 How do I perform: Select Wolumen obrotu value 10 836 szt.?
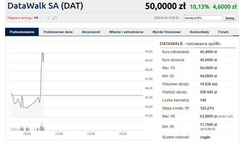(x=209, y=84)
